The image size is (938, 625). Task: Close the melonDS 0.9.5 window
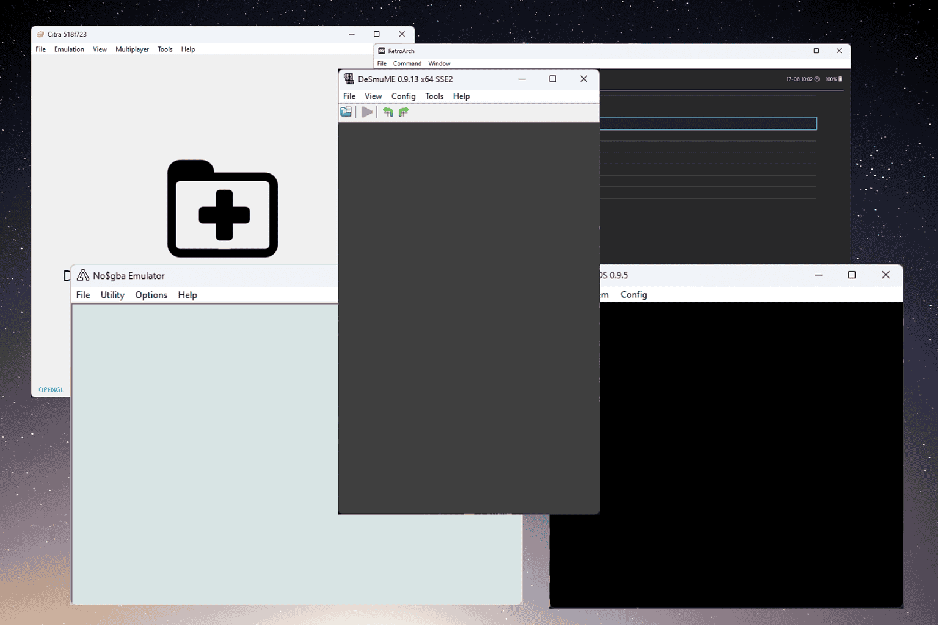885,275
